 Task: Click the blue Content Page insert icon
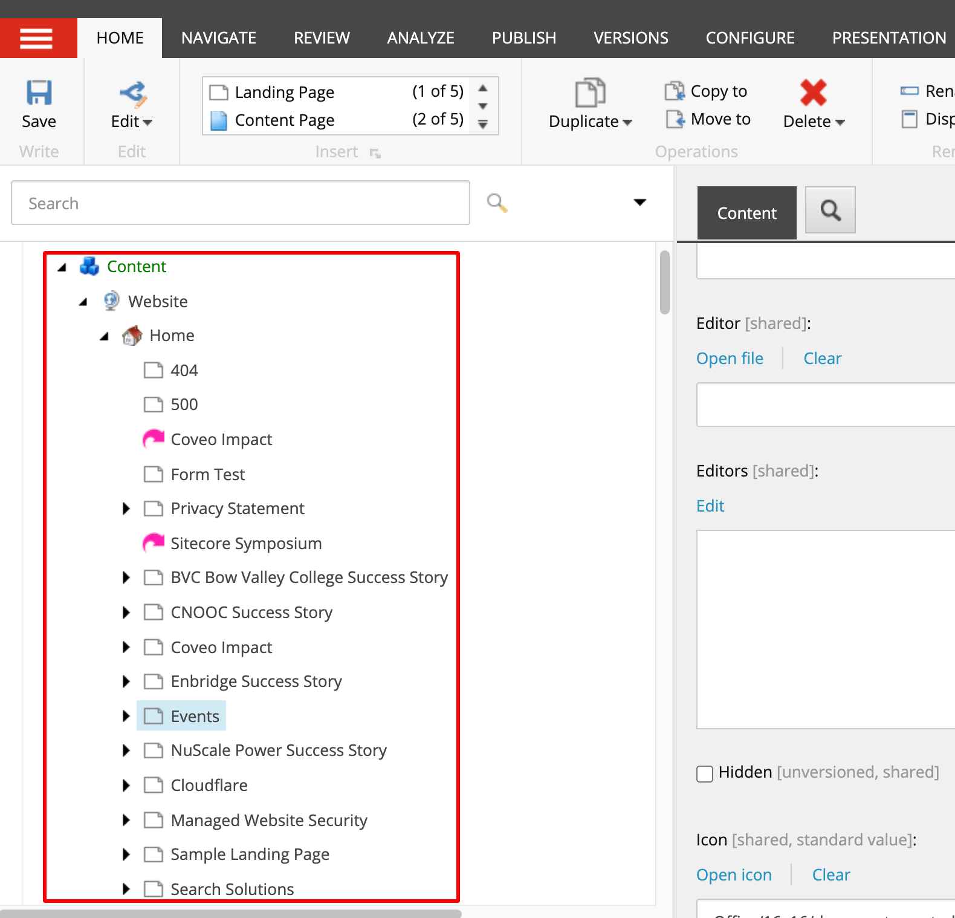click(x=219, y=120)
